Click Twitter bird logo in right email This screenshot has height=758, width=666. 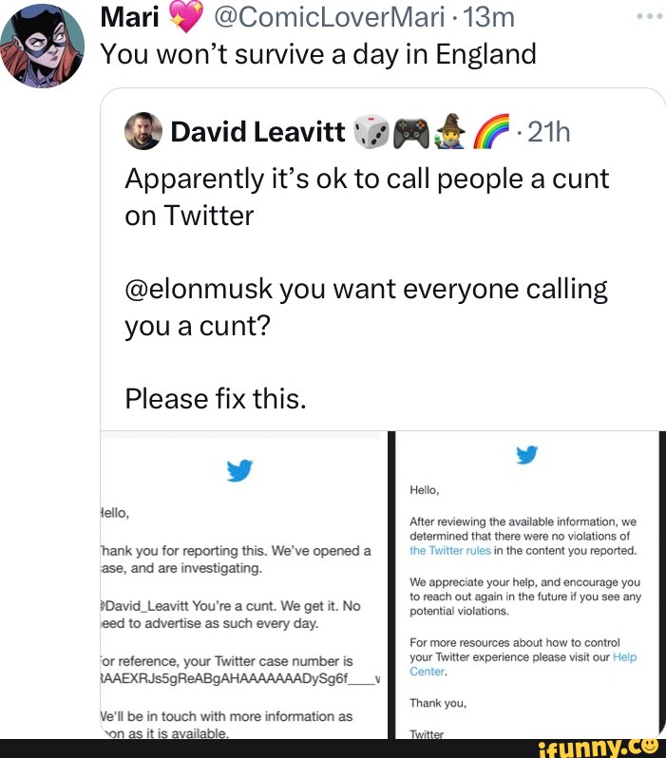tap(526, 456)
